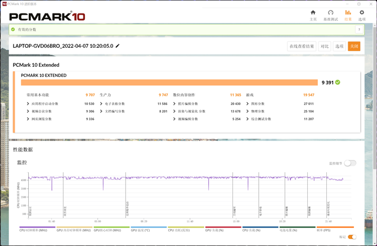Image resolution: width=377 pixels, height=246 pixels.
Task: Expand 电子表格分数 details
Action: pos(101,104)
